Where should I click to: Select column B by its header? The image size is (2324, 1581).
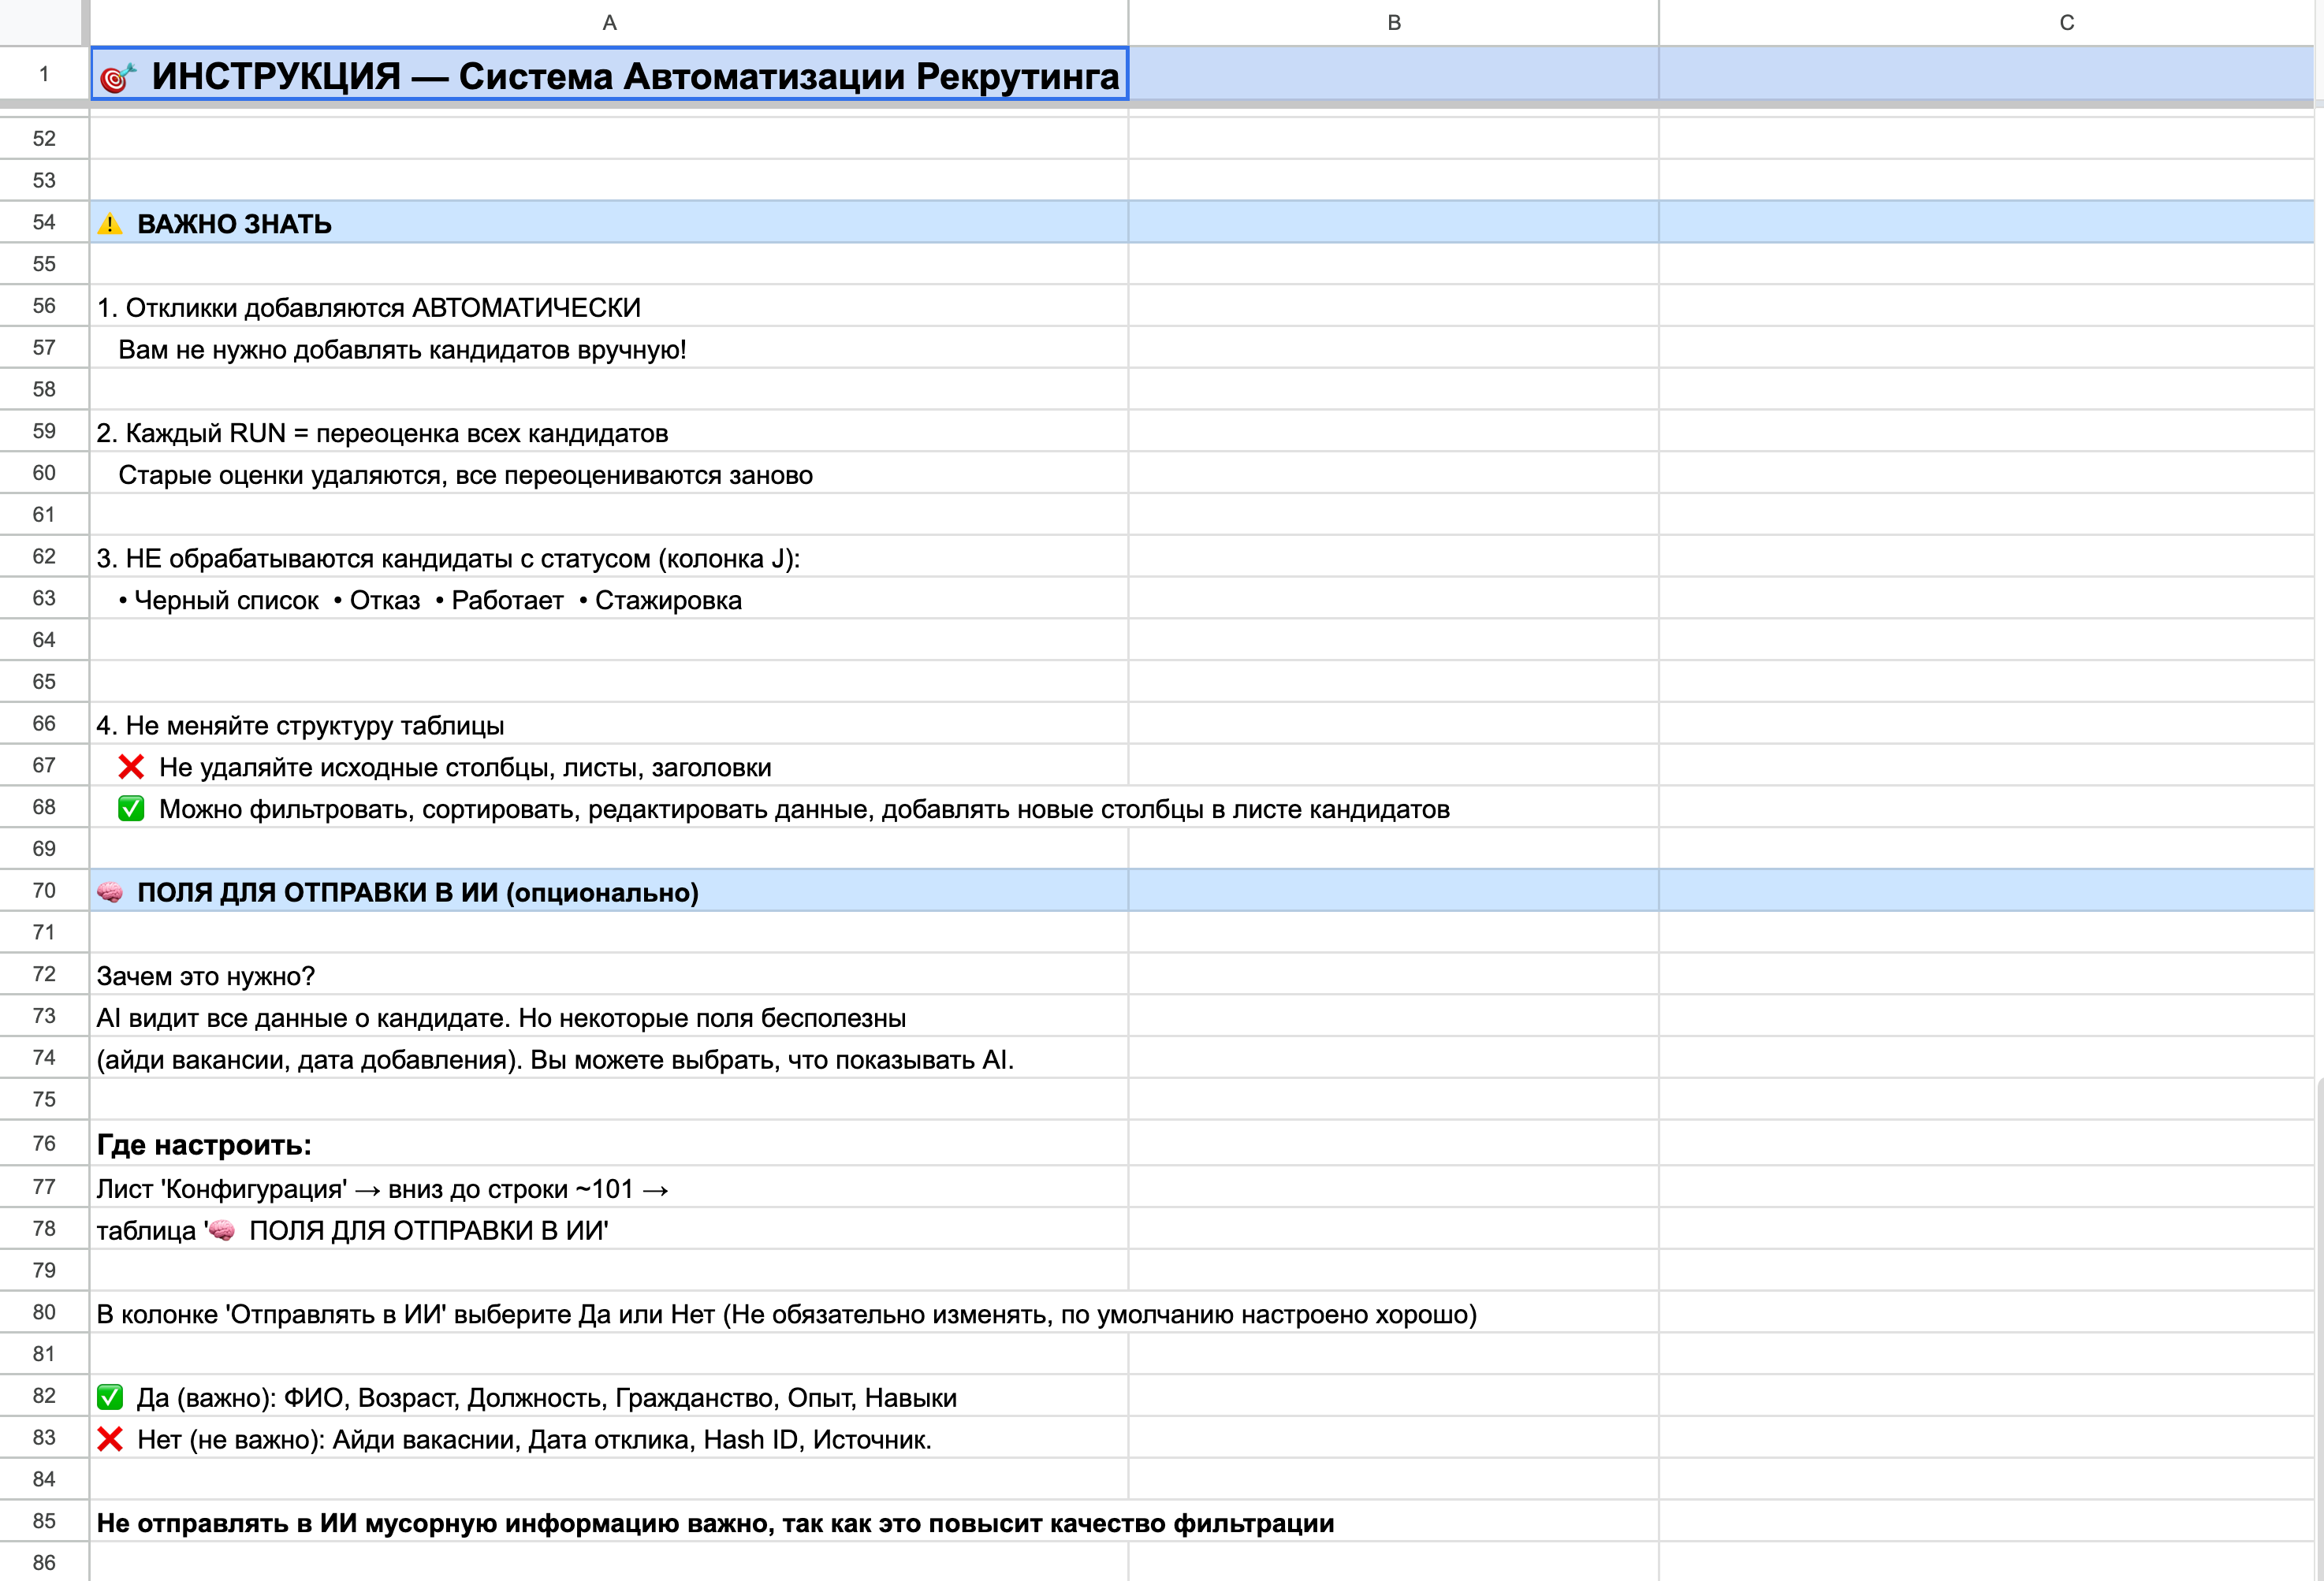click(x=1393, y=22)
